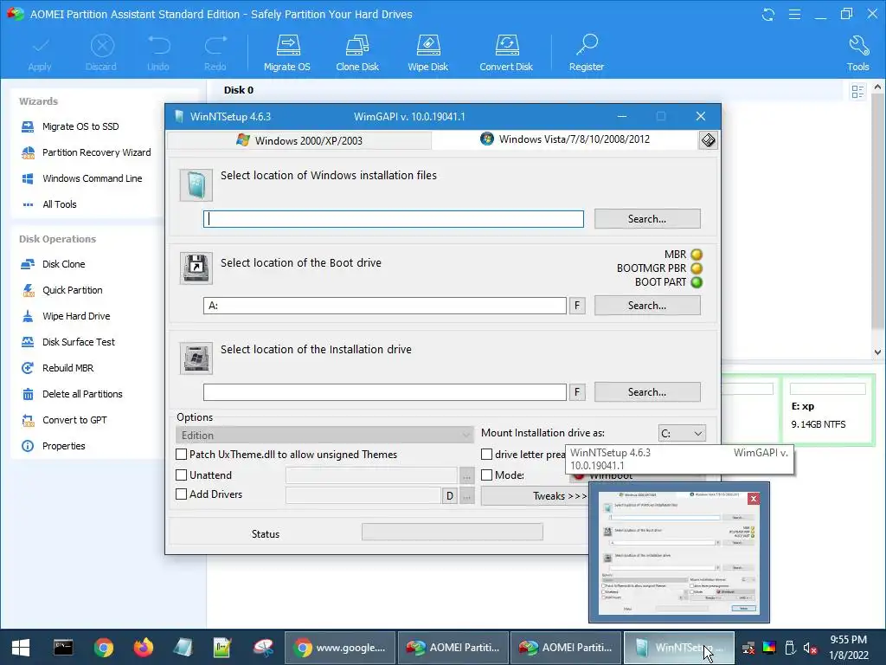The image size is (886, 665).
Task: Click the F button beside Installation drive field
Action: pos(577,392)
